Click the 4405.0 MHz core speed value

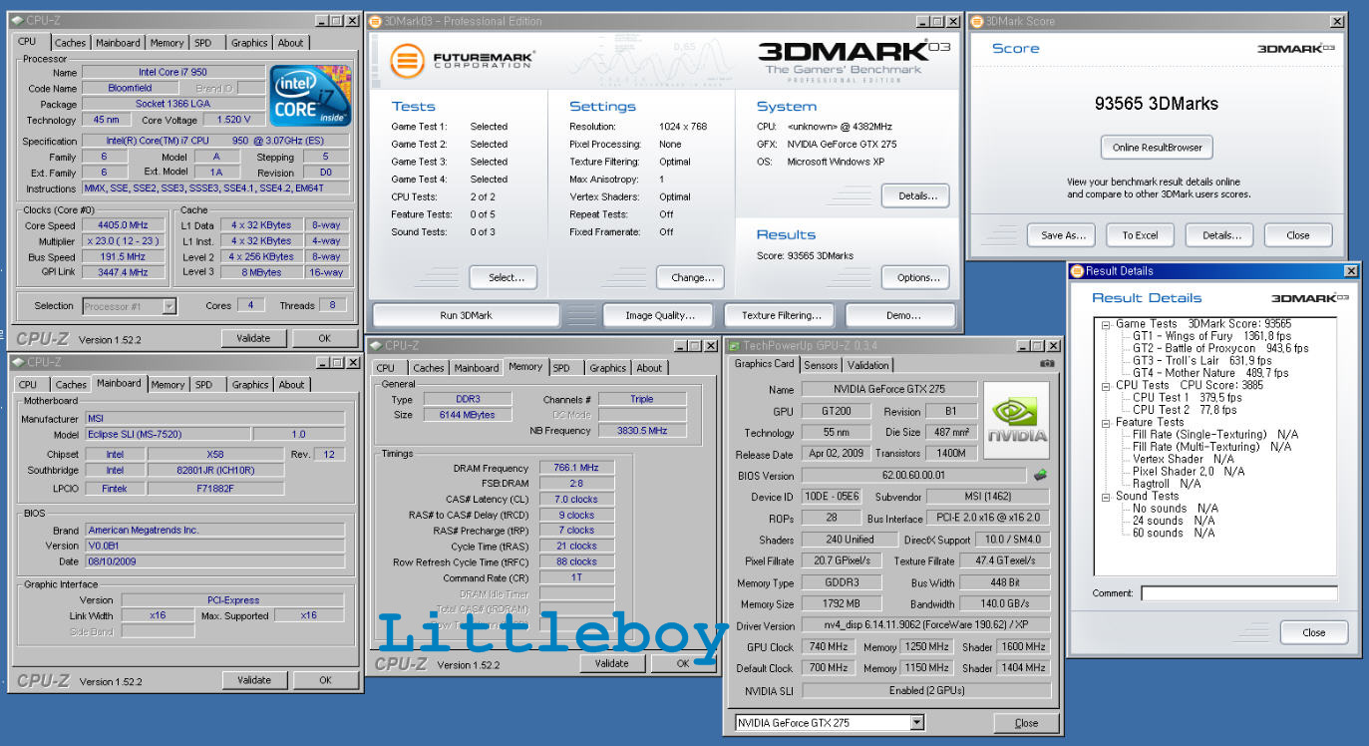click(x=125, y=225)
